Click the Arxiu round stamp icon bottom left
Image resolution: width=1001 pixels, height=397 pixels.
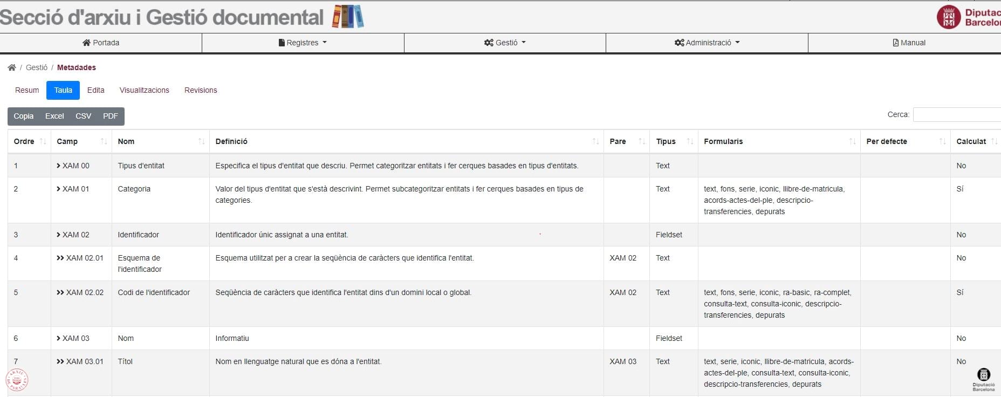(x=17, y=380)
